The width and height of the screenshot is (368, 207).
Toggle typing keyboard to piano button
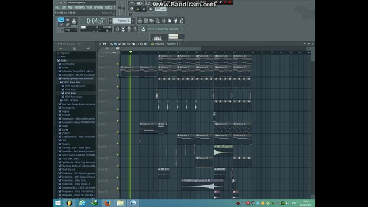pos(61,20)
